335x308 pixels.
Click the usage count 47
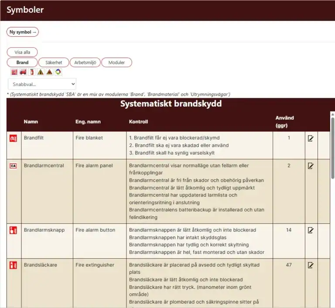tap(289, 265)
